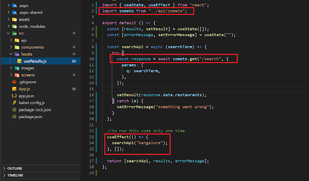Click the catch keyword on line 17
This screenshot has width=309, height=181.
click(x=123, y=101)
